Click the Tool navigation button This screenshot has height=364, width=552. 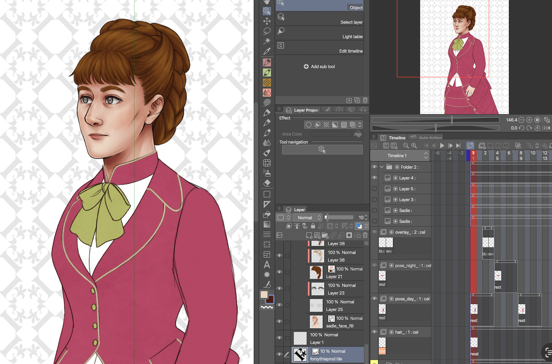coord(322,150)
